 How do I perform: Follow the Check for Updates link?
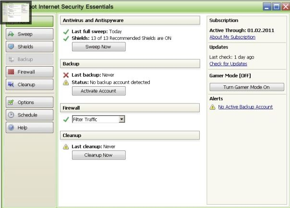pyautogui.click(x=228, y=64)
